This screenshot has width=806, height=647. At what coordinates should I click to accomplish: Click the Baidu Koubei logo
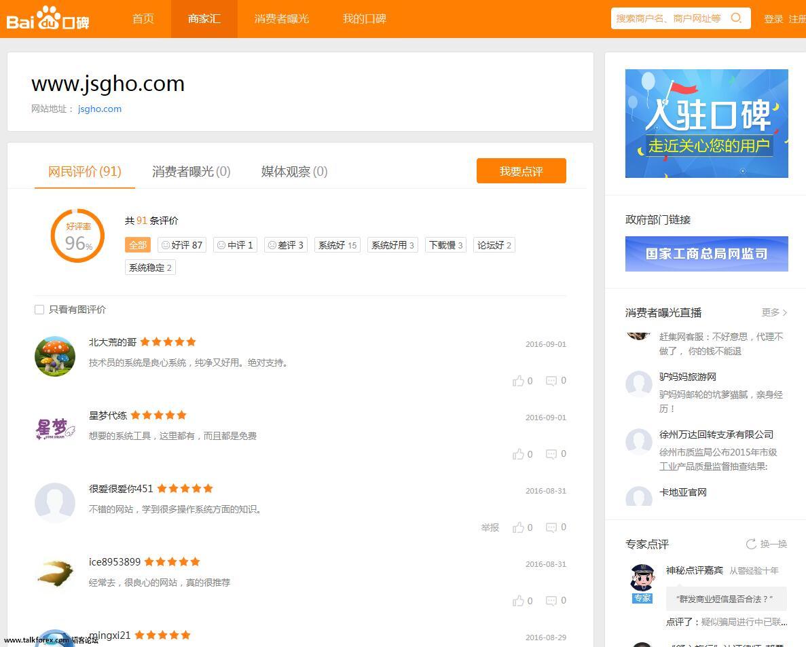pyautogui.click(x=48, y=18)
